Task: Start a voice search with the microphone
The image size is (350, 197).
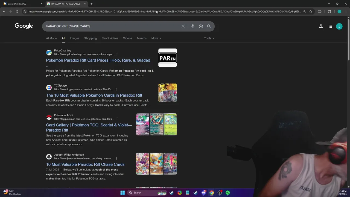Action: click(x=193, y=26)
